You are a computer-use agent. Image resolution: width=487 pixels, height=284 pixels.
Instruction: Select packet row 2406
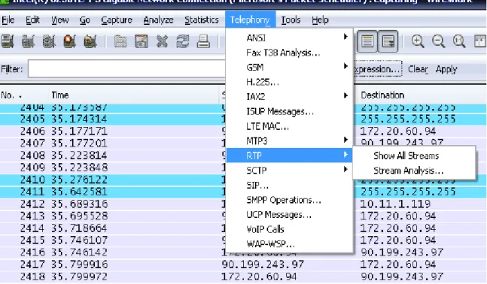pyautogui.click(x=244, y=131)
